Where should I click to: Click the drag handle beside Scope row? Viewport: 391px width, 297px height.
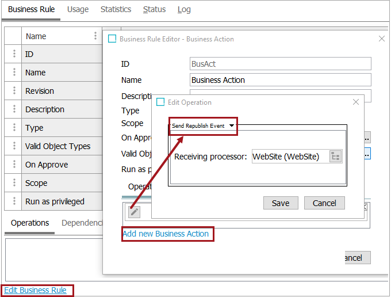coord(14,183)
